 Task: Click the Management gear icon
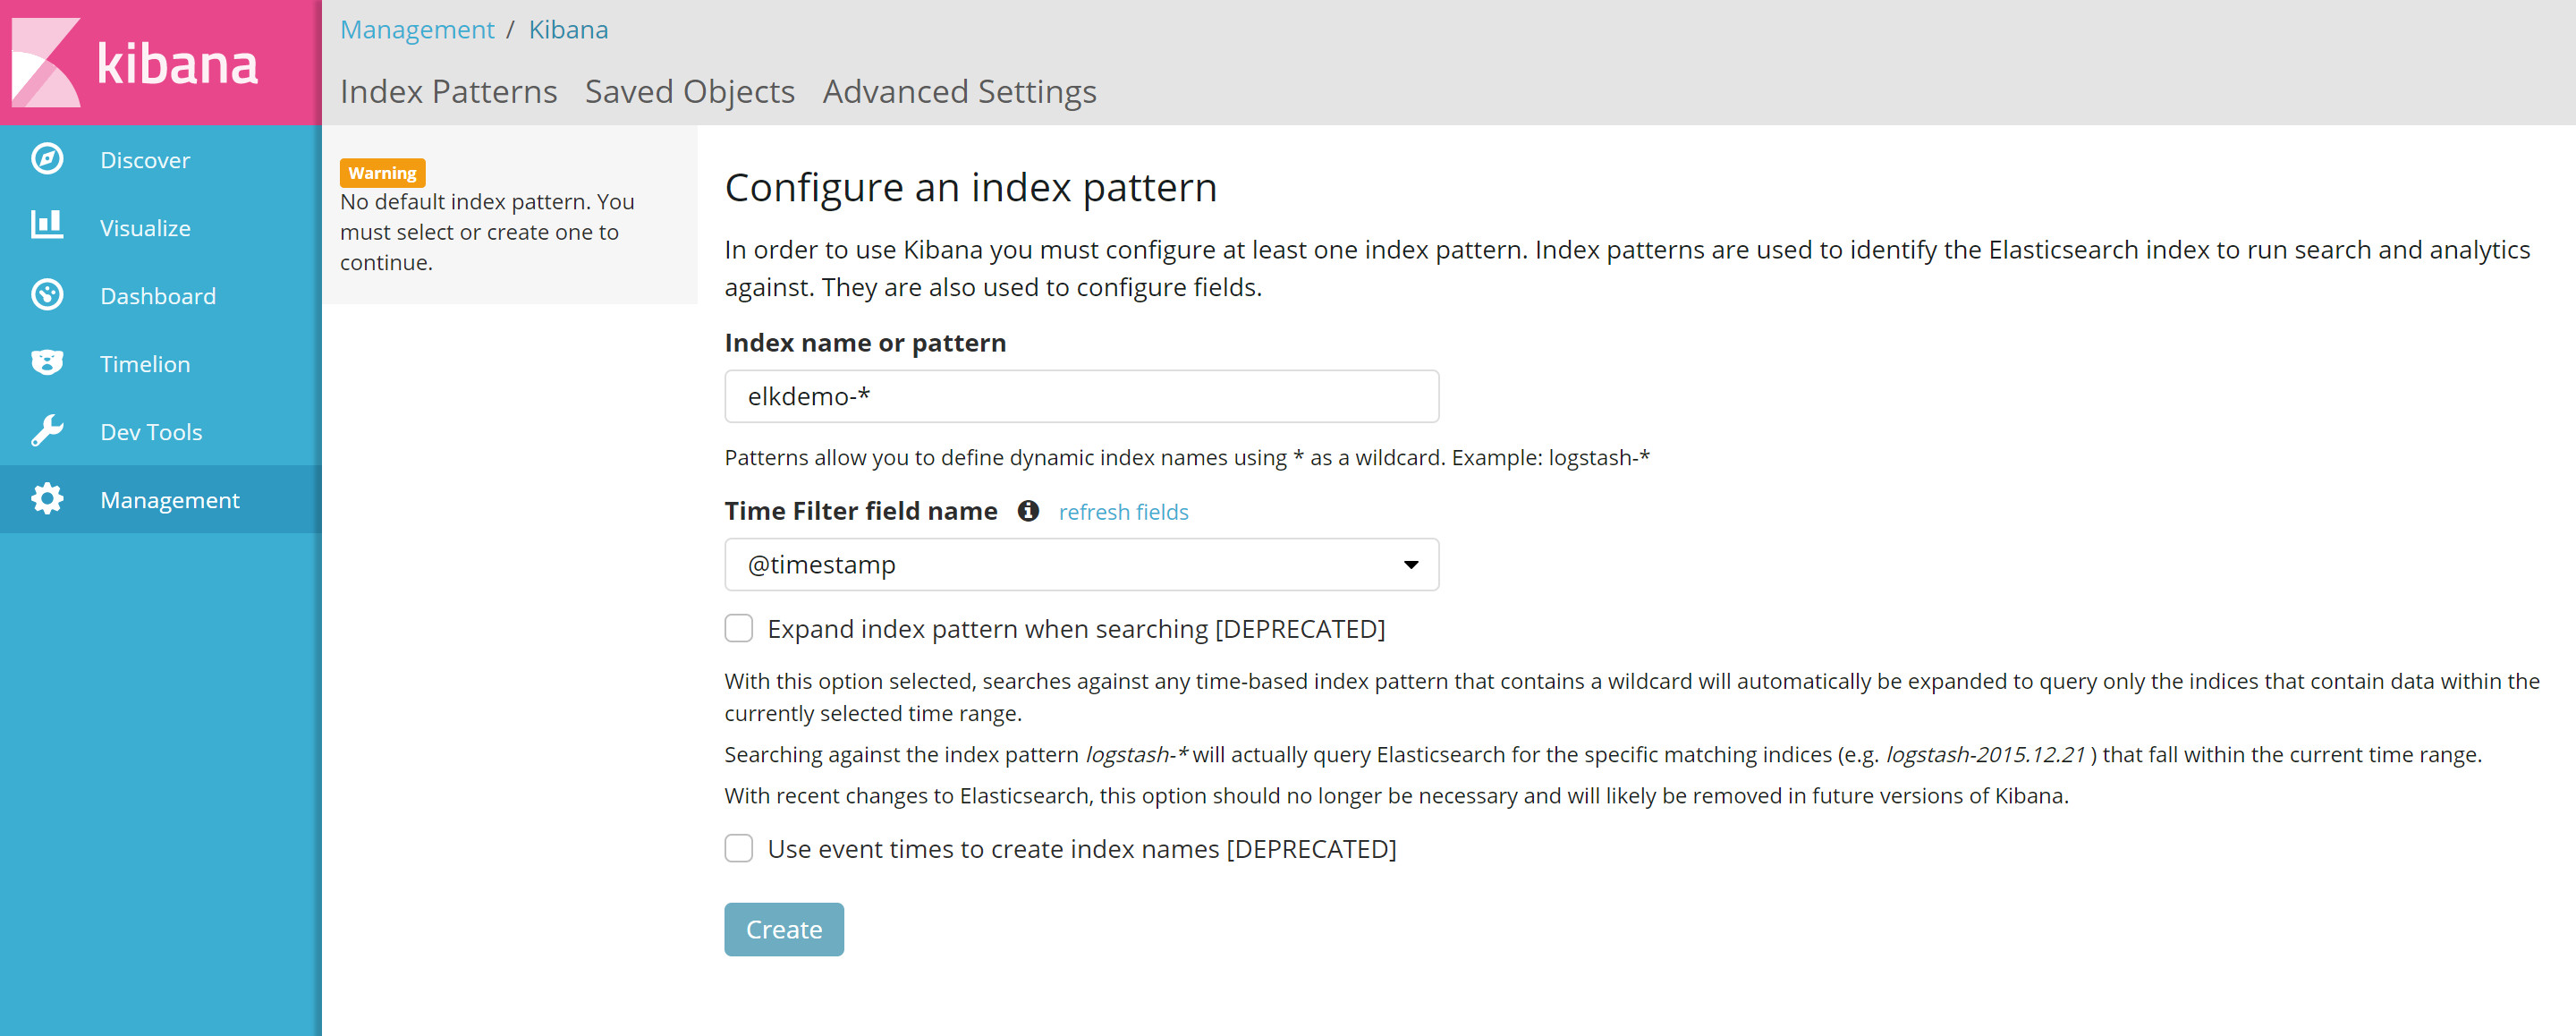(x=48, y=499)
